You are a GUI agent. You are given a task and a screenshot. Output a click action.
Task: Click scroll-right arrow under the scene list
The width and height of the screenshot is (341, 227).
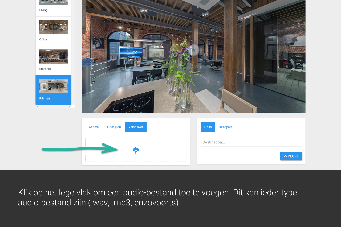point(70,106)
